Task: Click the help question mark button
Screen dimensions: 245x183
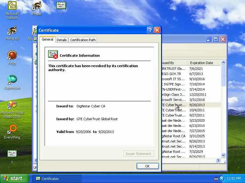Action: (x=150, y=30)
